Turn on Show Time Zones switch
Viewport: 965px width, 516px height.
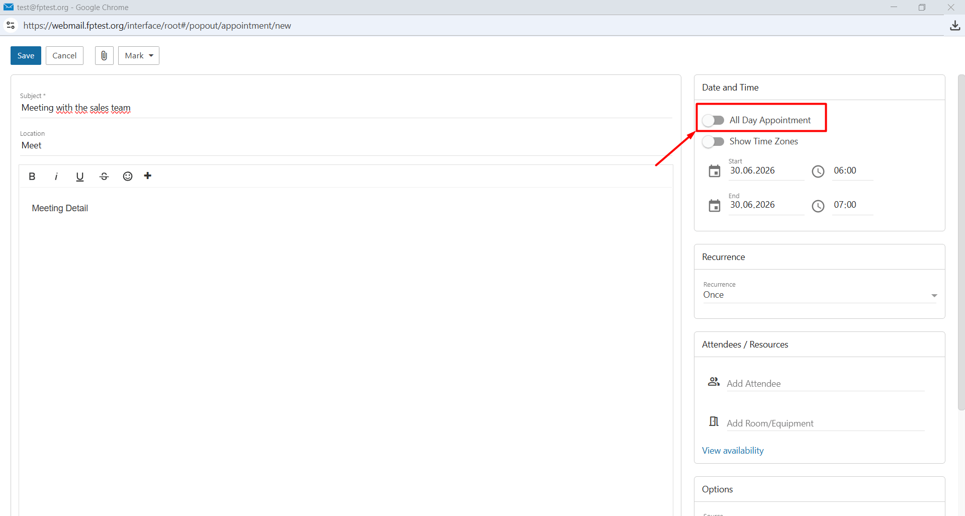point(713,141)
